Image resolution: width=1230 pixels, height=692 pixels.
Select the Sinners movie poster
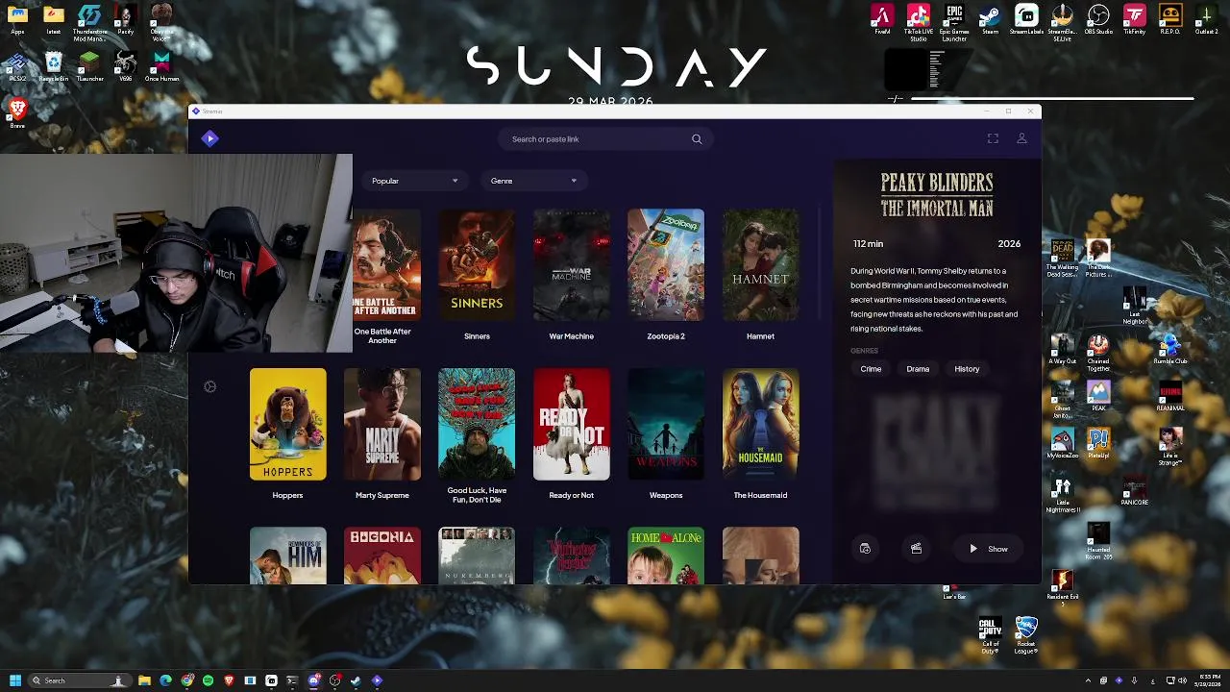[477, 265]
